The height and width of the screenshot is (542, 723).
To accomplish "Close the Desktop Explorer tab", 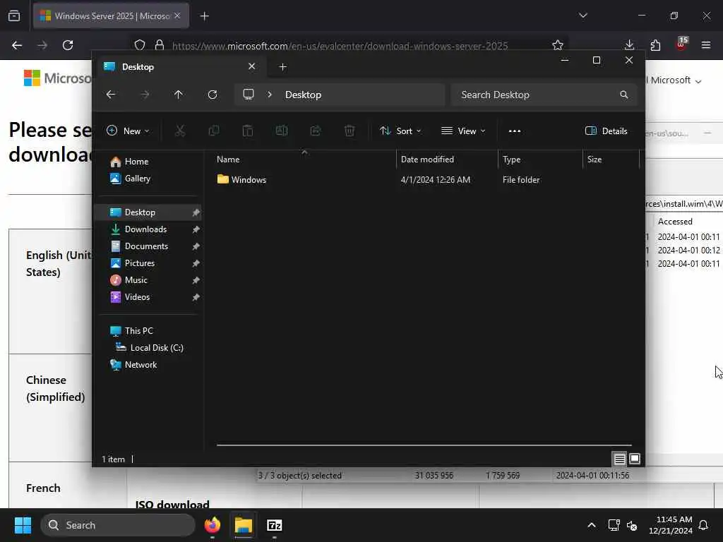I will click(252, 66).
